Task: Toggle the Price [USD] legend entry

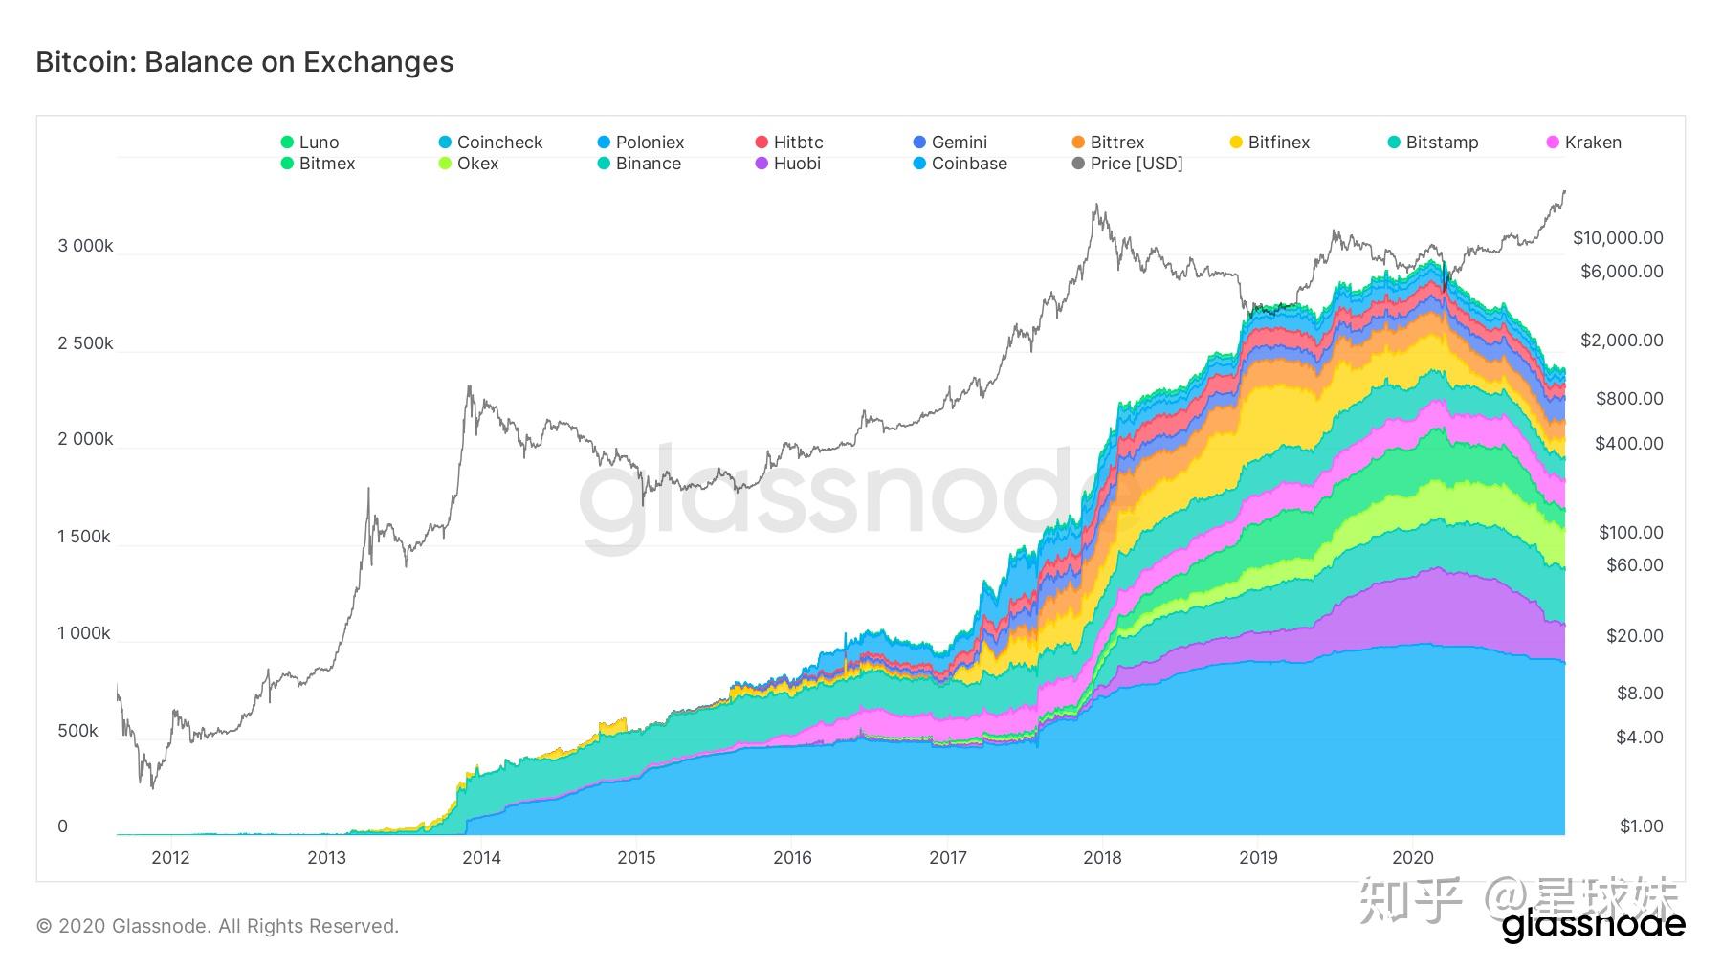Action: click(x=1127, y=164)
